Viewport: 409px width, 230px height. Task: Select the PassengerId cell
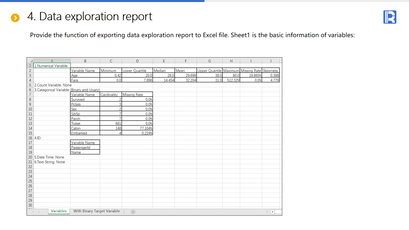coord(85,147)
